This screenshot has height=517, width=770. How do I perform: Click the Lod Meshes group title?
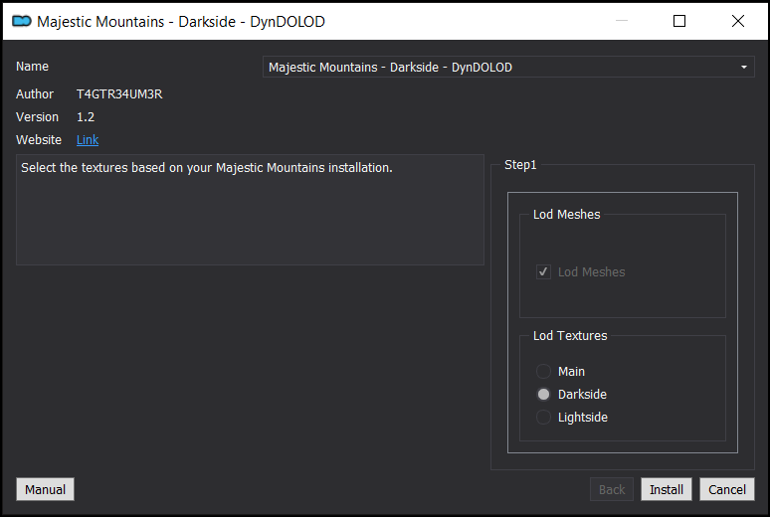click(x=567, y=215)
